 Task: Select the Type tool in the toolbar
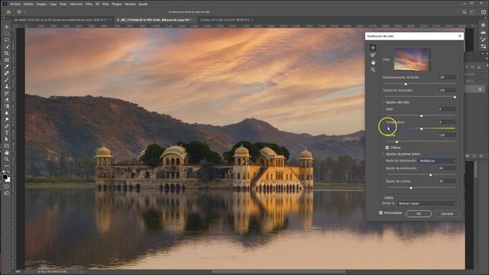tap(7, 133)
